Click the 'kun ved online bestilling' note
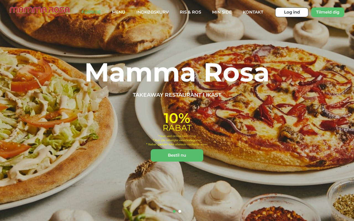The height and width of the screenshot is (221, 354). (x=177, y=136)
